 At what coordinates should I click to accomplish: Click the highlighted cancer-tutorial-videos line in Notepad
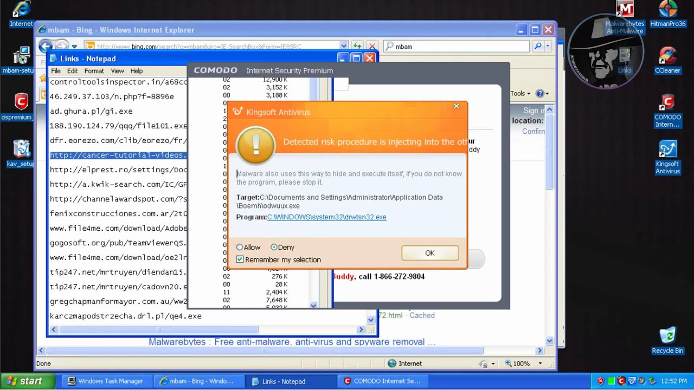pyautogui.click(x=118, y=155)
